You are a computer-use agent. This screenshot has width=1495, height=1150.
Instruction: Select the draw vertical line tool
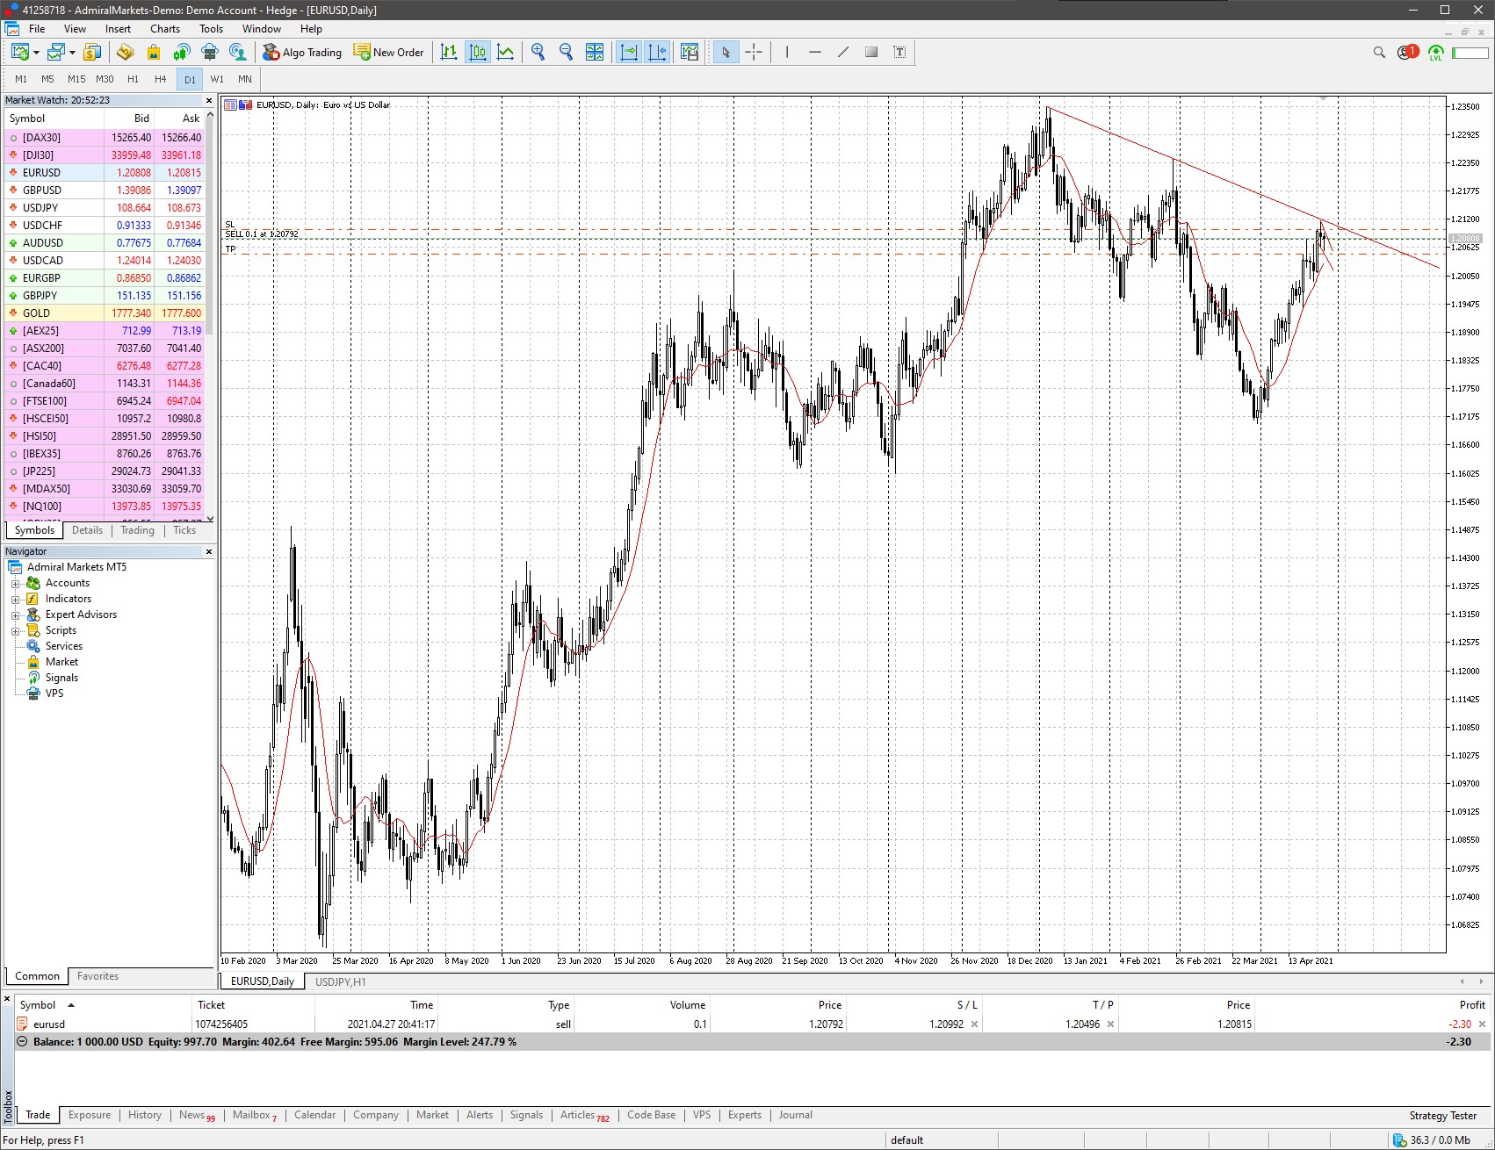point(787,53)
